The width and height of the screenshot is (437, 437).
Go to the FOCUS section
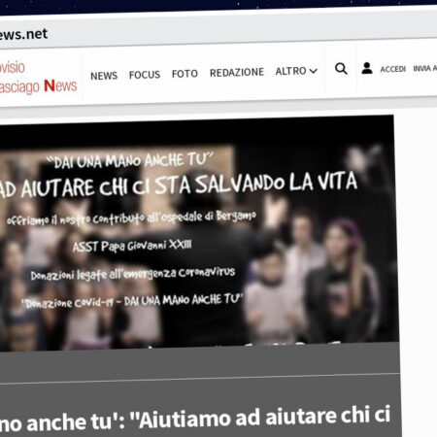(145, 75)
